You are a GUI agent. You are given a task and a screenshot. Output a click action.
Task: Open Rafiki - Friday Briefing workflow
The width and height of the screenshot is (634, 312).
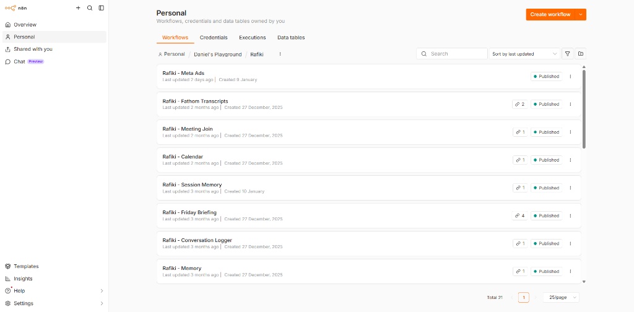[x=369, y=216]
